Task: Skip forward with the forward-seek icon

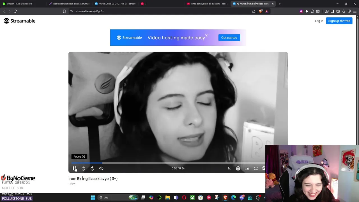Action: (92, 168)
